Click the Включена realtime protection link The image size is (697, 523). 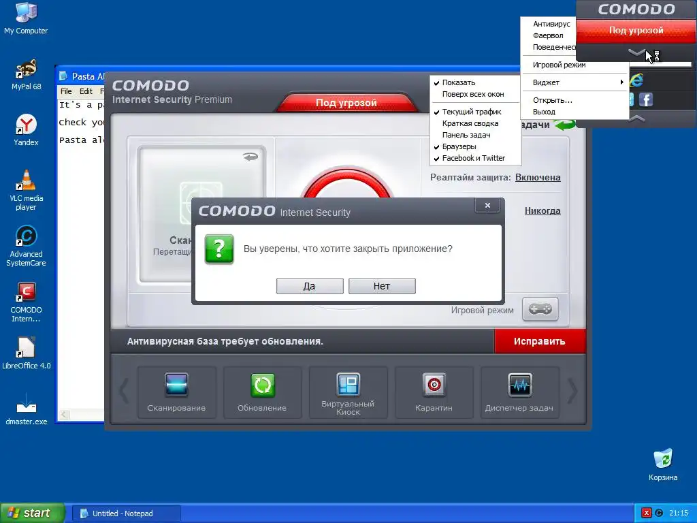[x=538, y=177]
